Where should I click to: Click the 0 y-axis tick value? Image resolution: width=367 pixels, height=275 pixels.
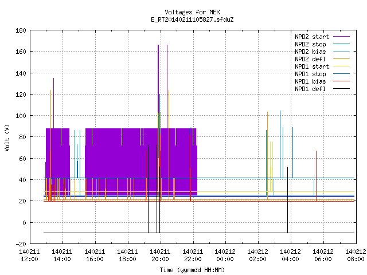[24, 223]
